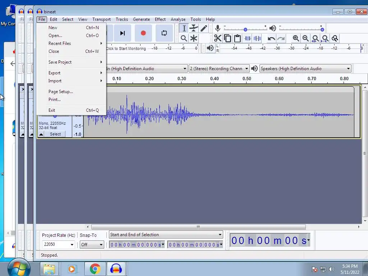Click the speaker icon before output device

[254, 69]
